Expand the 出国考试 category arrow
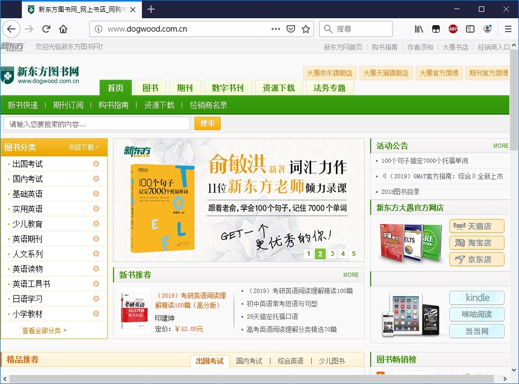This screenshot has width=519, height=384. pos(96,164)
